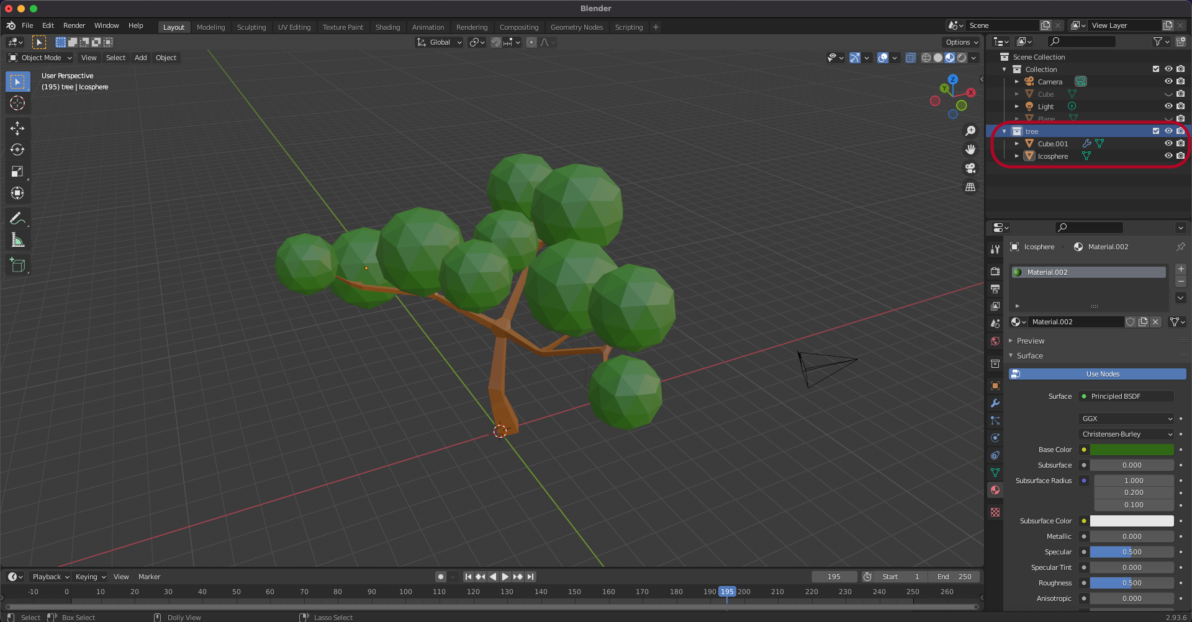
Task: Open the Christensen-Burley subsurface method dropdown
Action: (1126, 434)
